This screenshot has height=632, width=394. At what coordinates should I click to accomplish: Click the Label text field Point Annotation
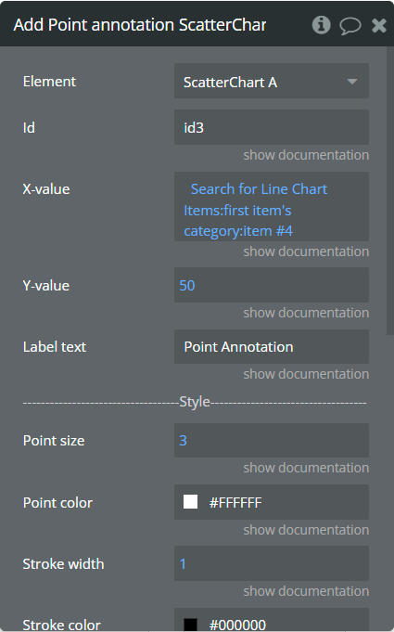tap(272, 347)
